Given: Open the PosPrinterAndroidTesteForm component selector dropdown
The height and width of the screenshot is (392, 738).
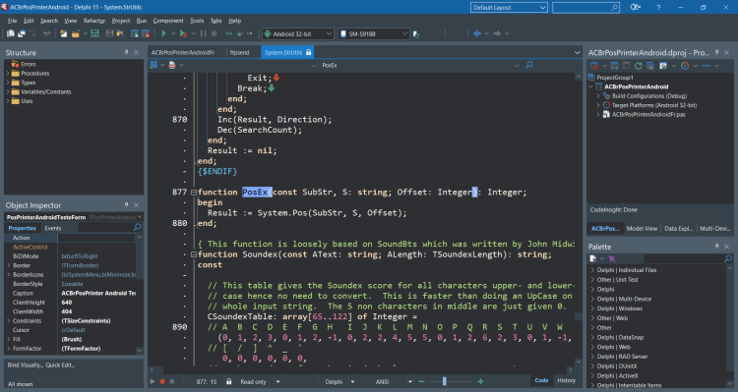Looking at the screenshot, I should [140, 217].
